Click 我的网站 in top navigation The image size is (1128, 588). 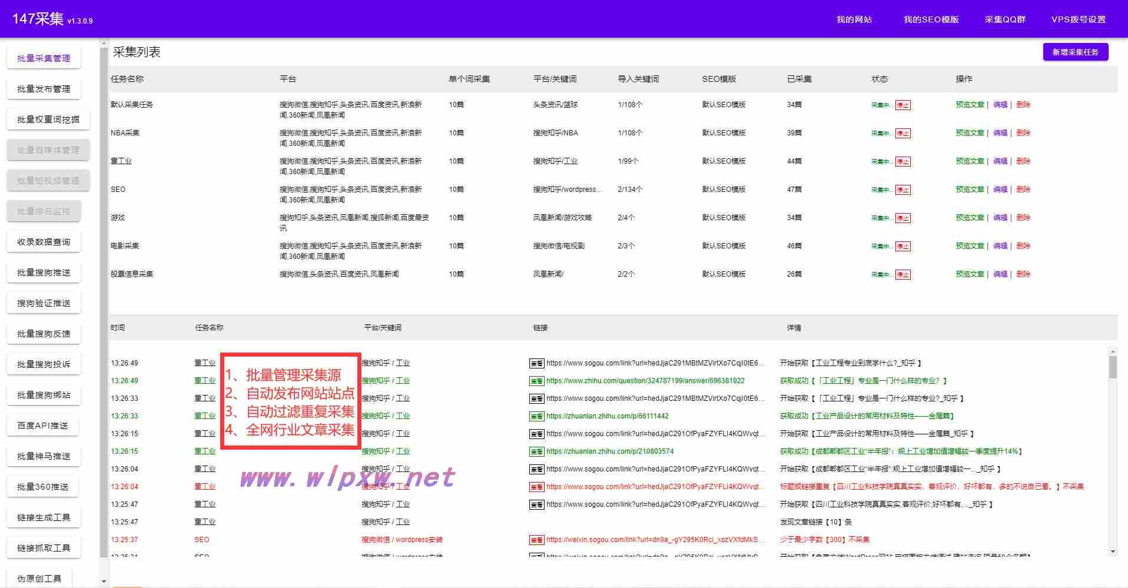pyautogui.click(x=854, y=19)
